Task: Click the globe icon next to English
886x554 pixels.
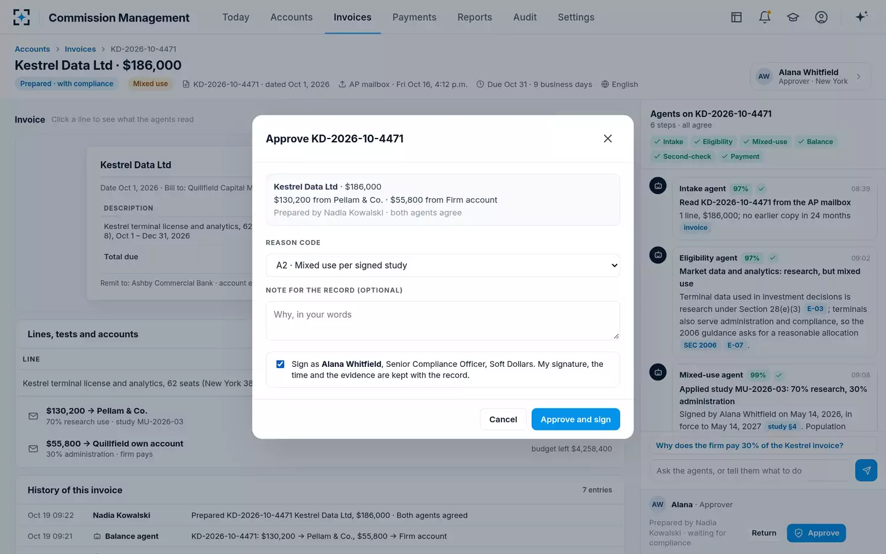Action: click(x=605, y=84)
